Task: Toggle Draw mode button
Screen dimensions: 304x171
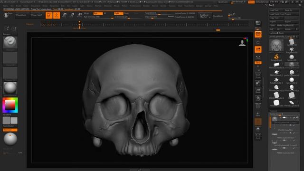Action: pyautogui.click(x=57, y=15)
